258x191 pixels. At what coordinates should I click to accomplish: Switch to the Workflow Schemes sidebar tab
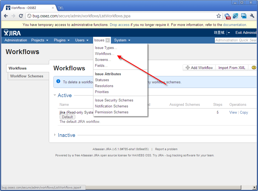tap(28, 76)
